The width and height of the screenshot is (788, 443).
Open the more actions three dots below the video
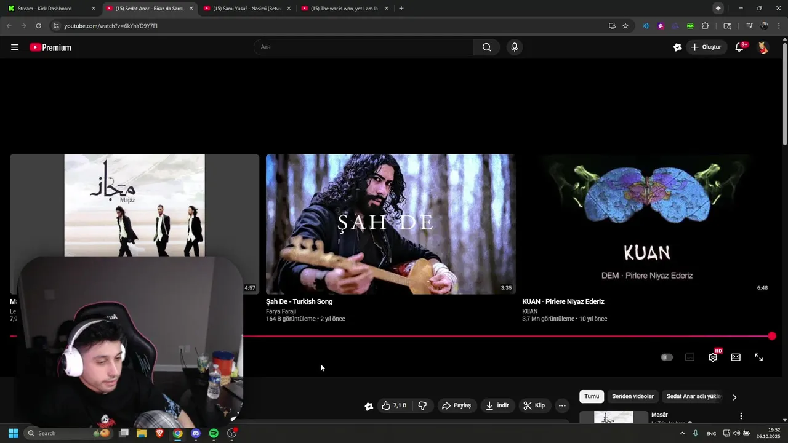562,405
